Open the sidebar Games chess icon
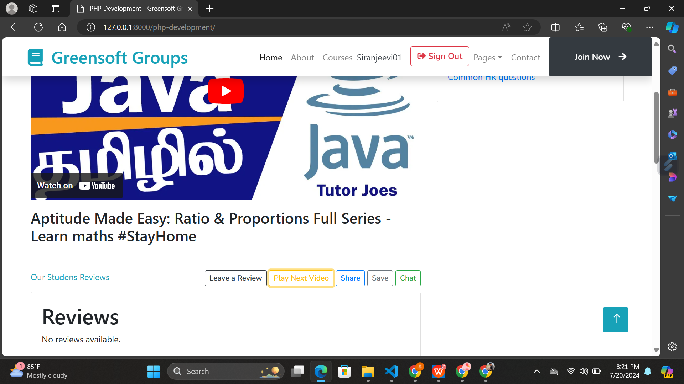Viewport: 684px width, 384px height. (672, 113)
